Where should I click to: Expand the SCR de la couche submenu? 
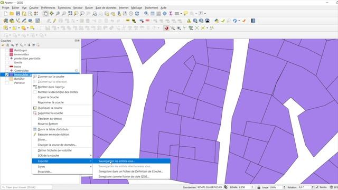click(x=62, y=156)
